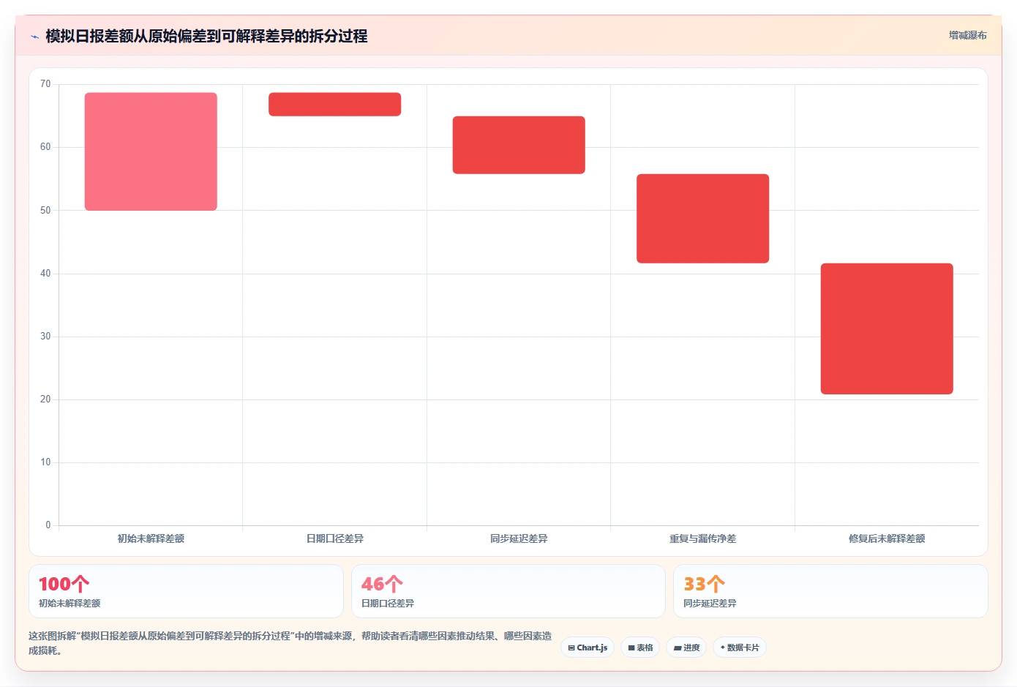Click the 日期口径差异 x-axis label
This screenshot has width=1017, height=687.
[x=334, y=538]
